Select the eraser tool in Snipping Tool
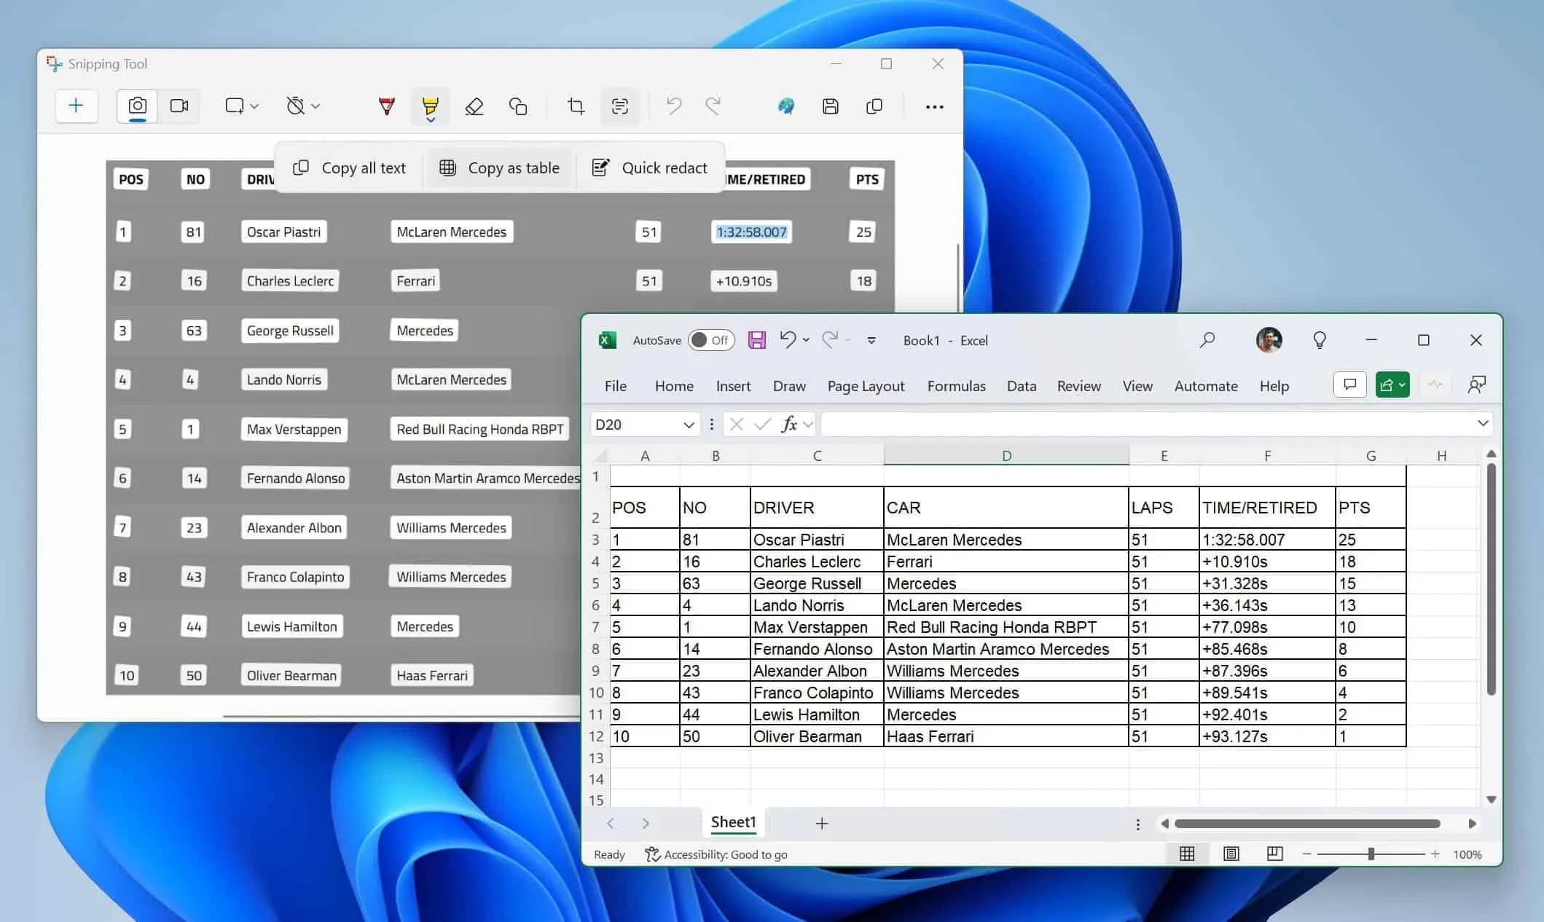1544x922 pixels. pos(474,106)
